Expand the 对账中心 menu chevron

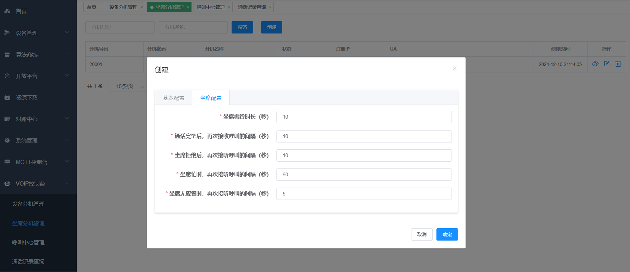[67, 119]
